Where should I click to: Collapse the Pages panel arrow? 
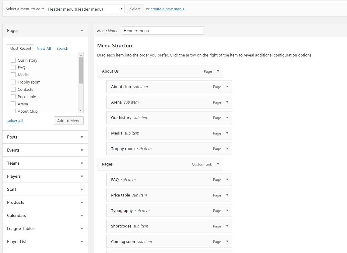(82, 30)
